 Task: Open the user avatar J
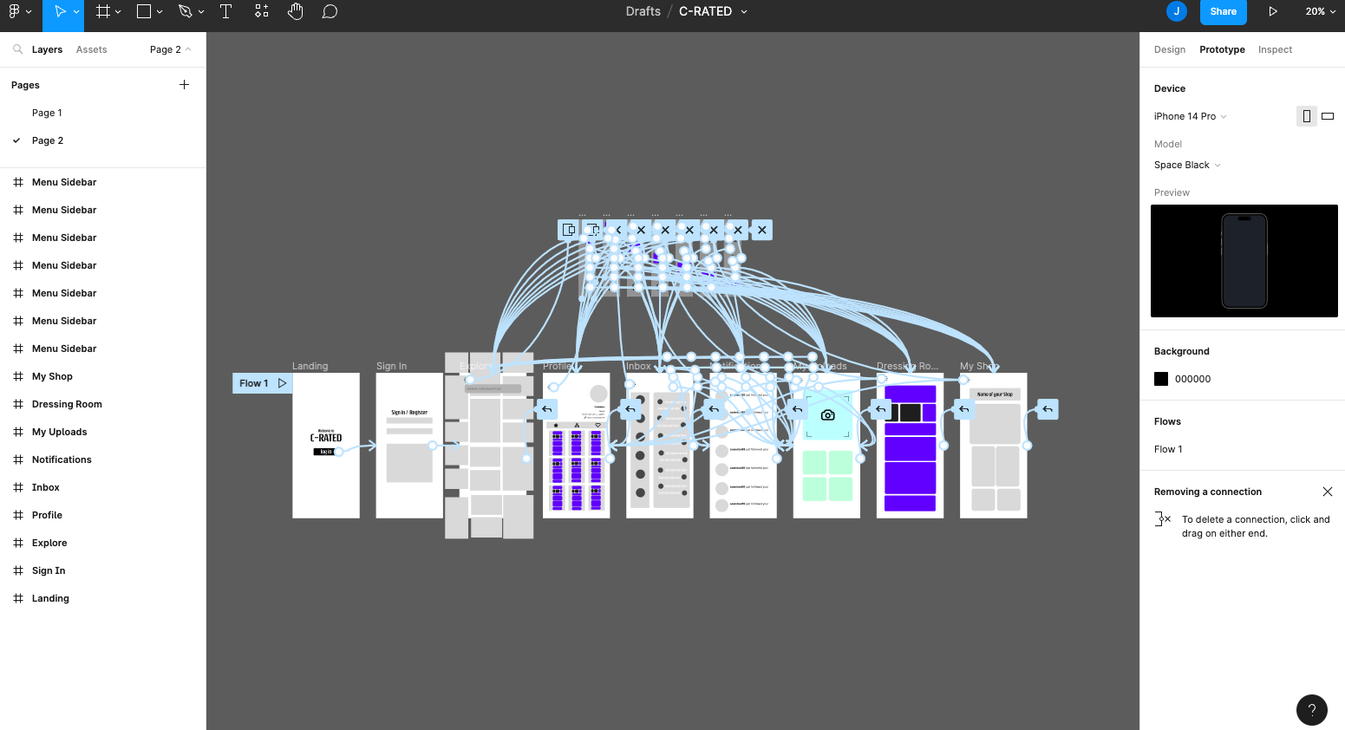click(1177, 11)
